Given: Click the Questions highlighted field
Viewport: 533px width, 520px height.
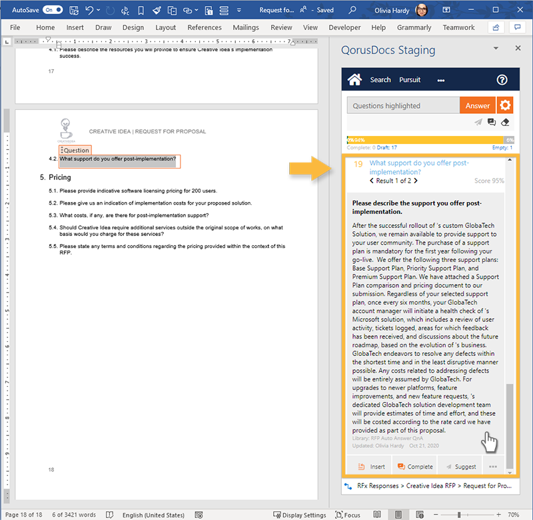Looking at the screenshot, I should tap(403, 105).
